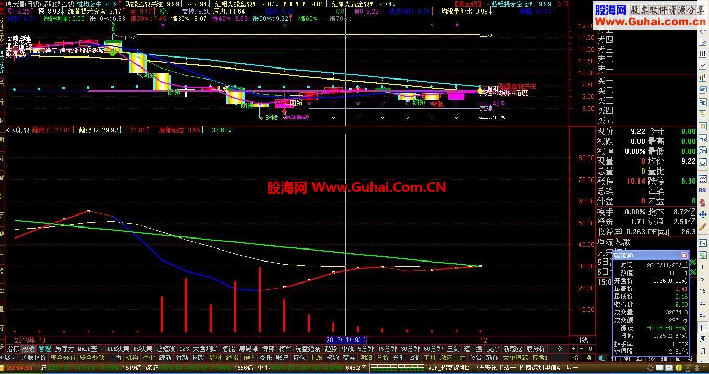Select the DDE决策 indicator tab
Viewport: 709px width, 374px height.
pos(118,348)
